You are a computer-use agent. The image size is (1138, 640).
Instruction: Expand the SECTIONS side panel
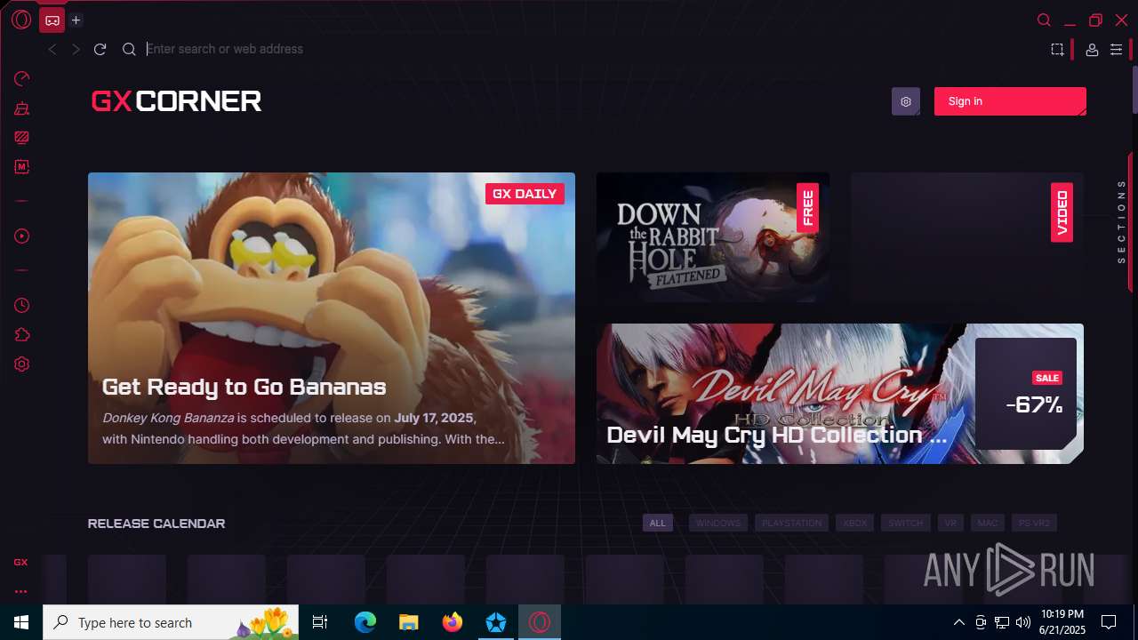[x=1122, y=222]
